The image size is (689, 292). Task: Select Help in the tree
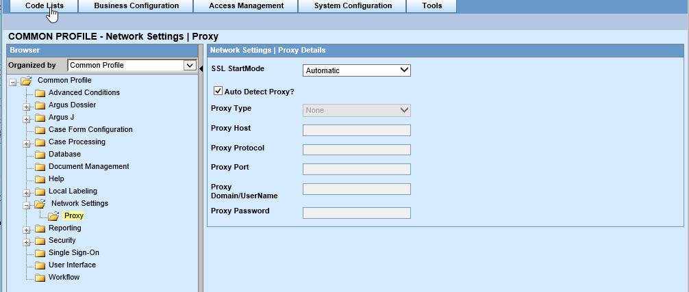pos(56,178)
